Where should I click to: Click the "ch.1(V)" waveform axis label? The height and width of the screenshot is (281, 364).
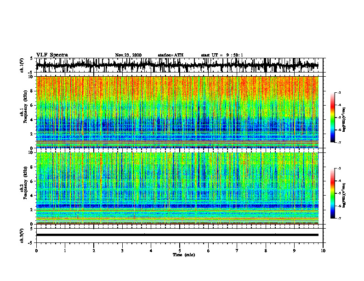tap(22, 65)
